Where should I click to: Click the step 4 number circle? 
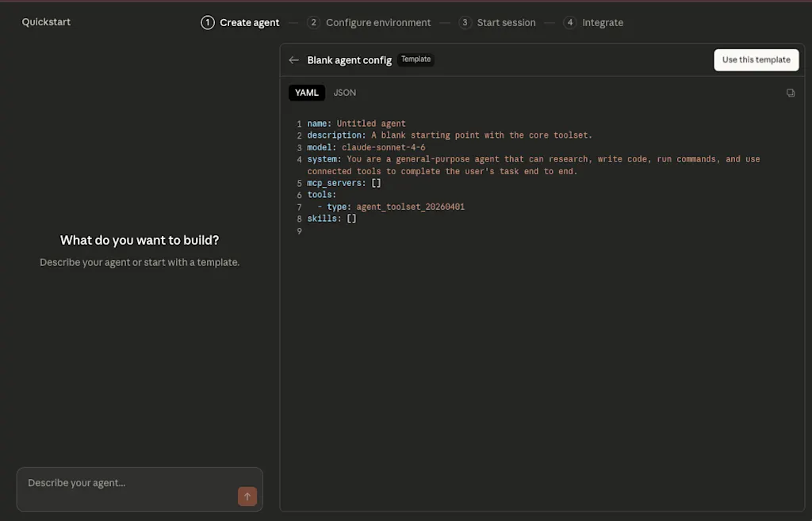(569, 23)
